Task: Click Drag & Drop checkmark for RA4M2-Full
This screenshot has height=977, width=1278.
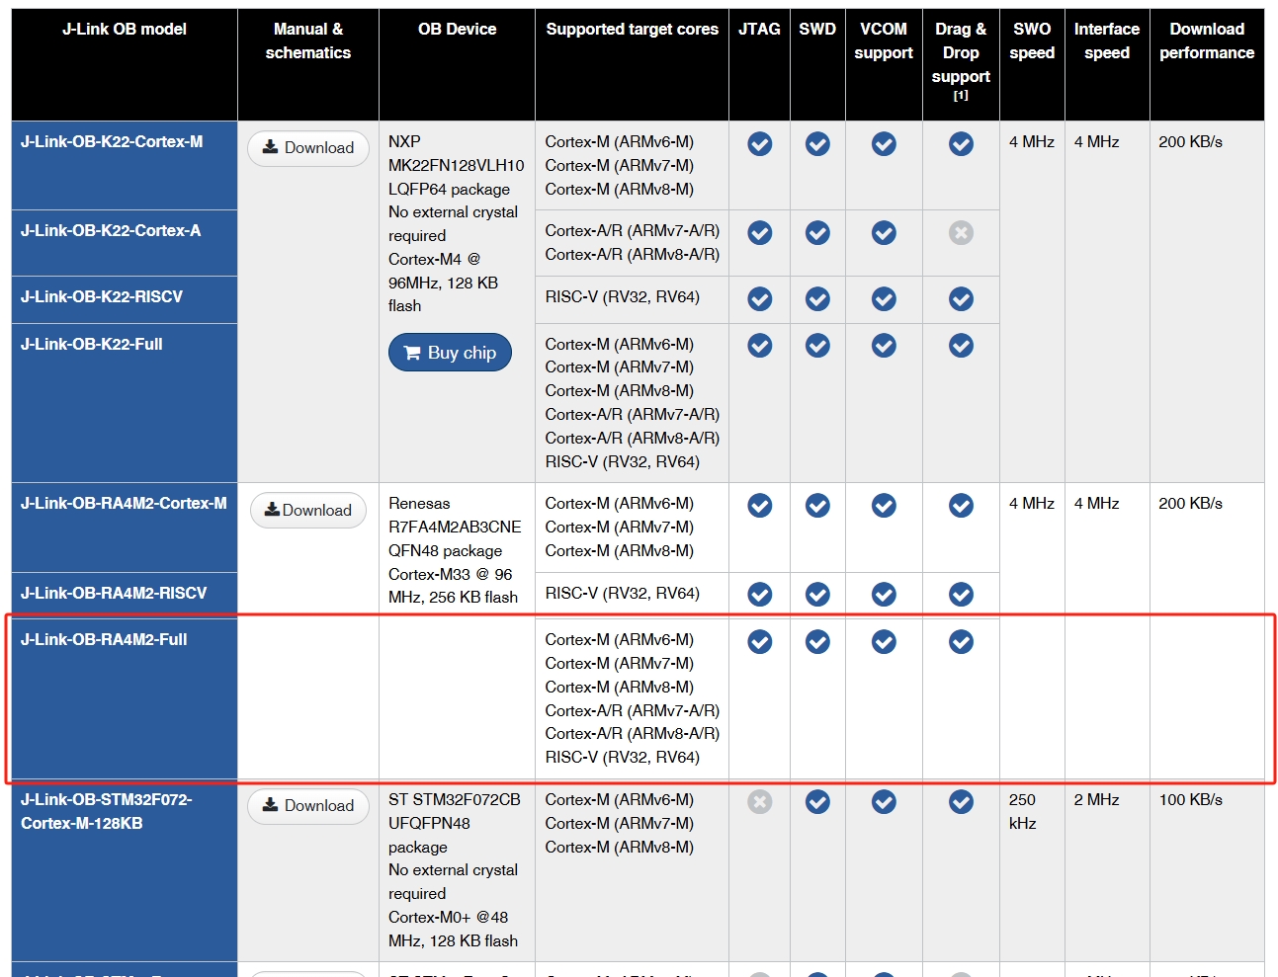Action: tap(961, 641)
